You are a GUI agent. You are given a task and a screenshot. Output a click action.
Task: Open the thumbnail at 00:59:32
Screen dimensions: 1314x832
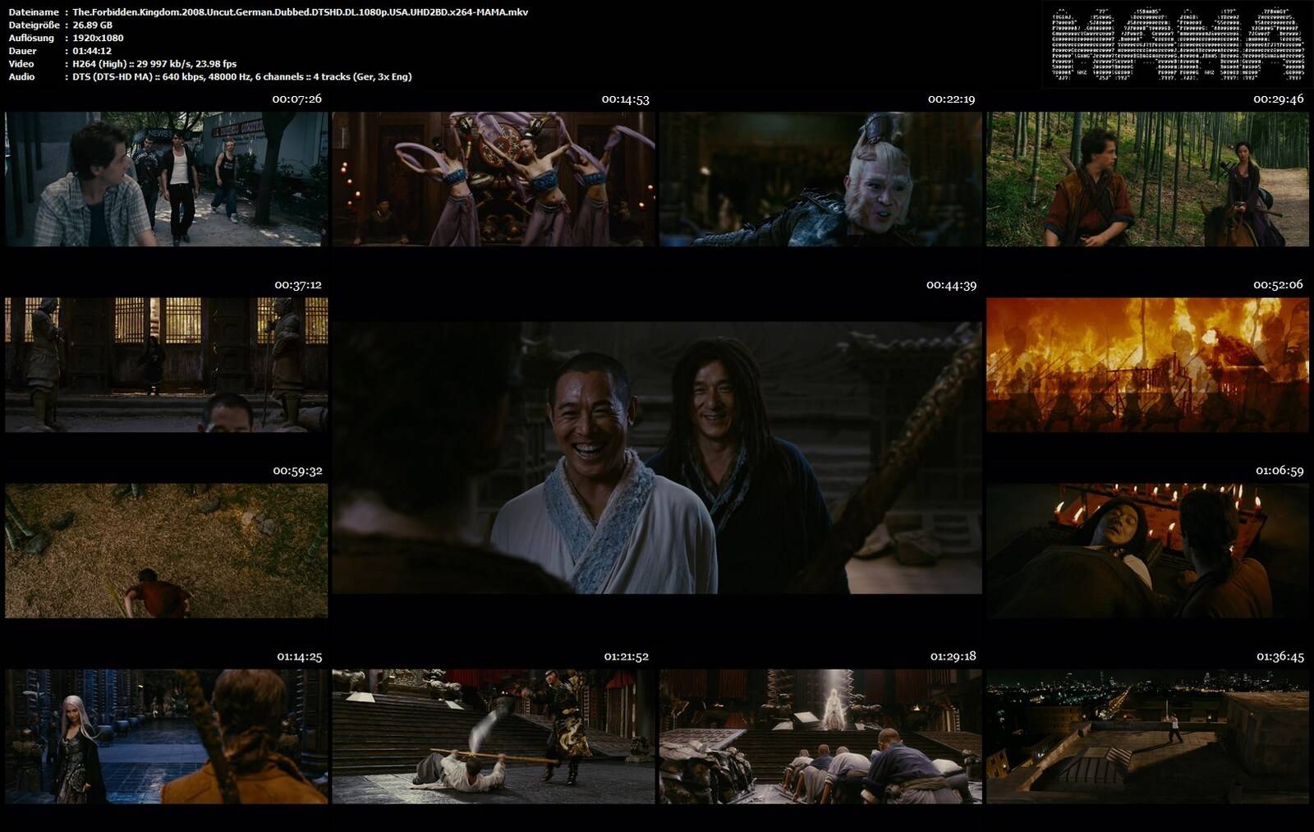[x=167, y=550]
